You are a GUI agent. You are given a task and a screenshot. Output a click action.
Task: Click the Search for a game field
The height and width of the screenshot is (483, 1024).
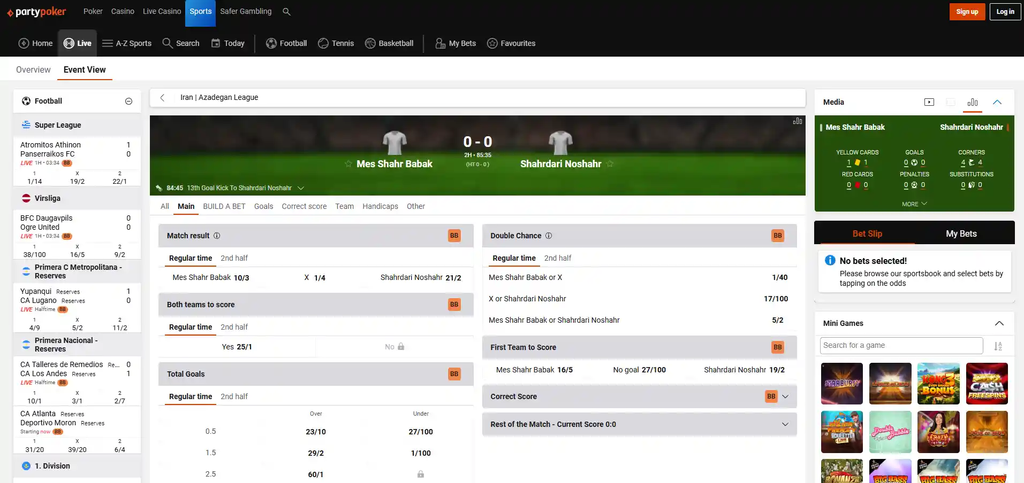(901, 346)
